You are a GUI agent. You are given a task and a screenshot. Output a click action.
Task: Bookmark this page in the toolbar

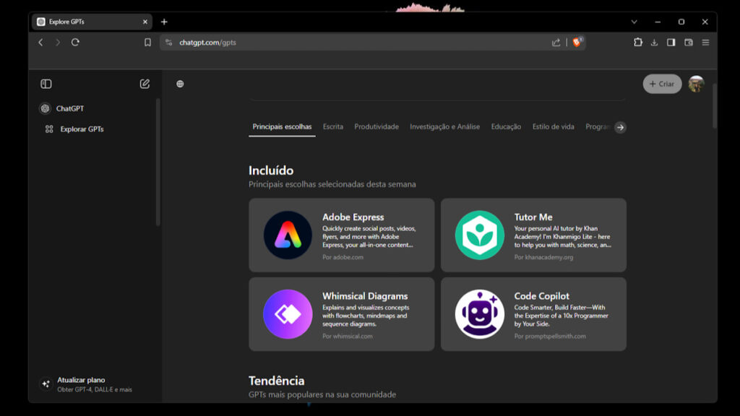[147, 43]
